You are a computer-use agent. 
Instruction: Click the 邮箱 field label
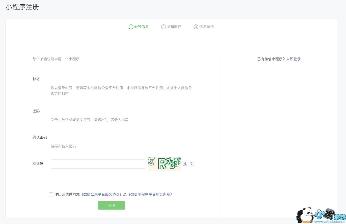(36, 79)
